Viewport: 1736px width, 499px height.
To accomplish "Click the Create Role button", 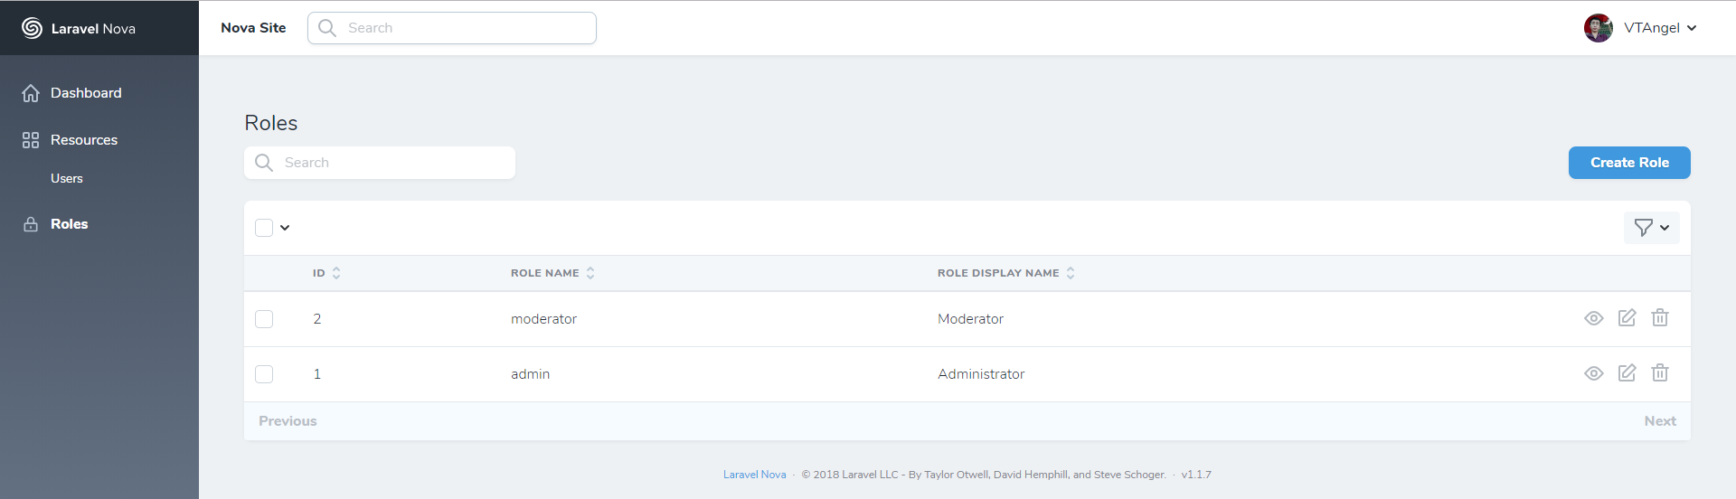I will click(x=1628, y=163).
